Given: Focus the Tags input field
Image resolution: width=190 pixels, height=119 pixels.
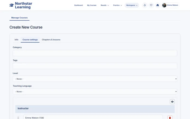Looking at the screenshot, I should point(95,66).
